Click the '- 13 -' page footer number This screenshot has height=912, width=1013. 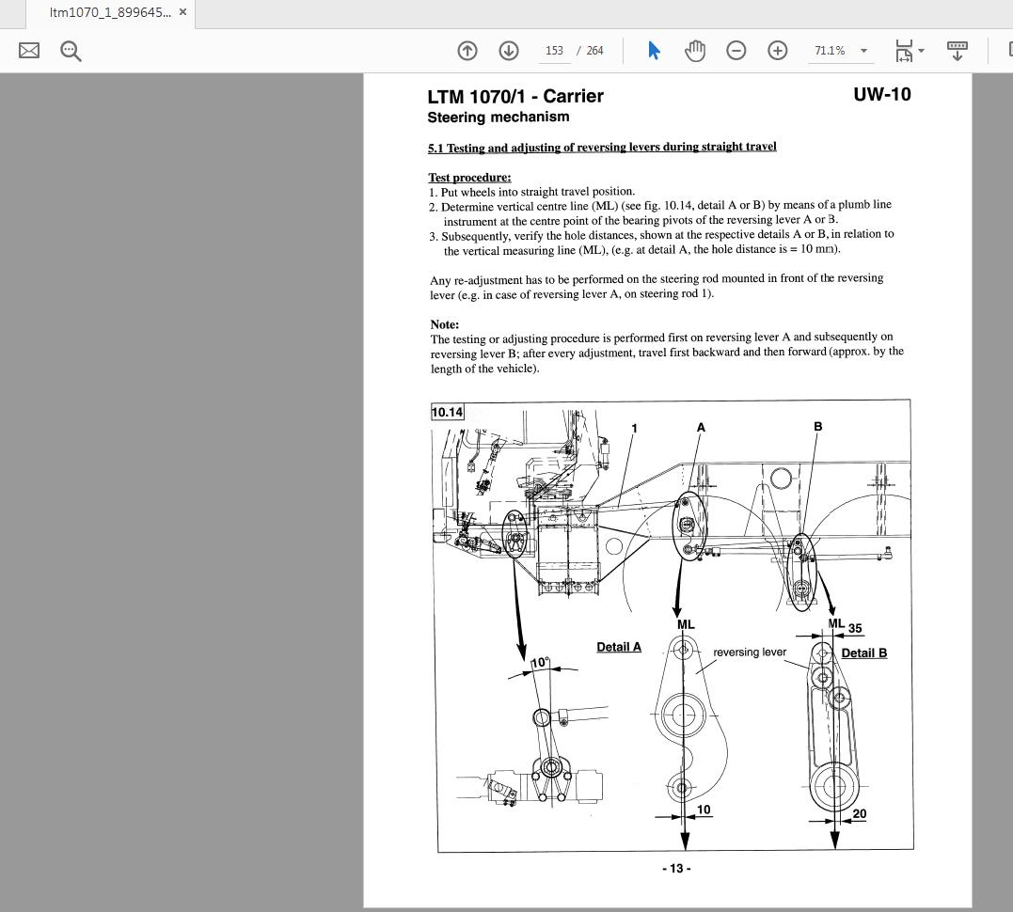[x=676, y=869]
